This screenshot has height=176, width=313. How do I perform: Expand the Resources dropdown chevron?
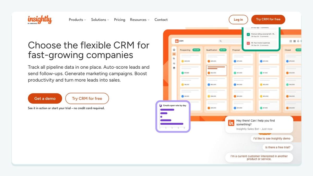click(148, 20)
